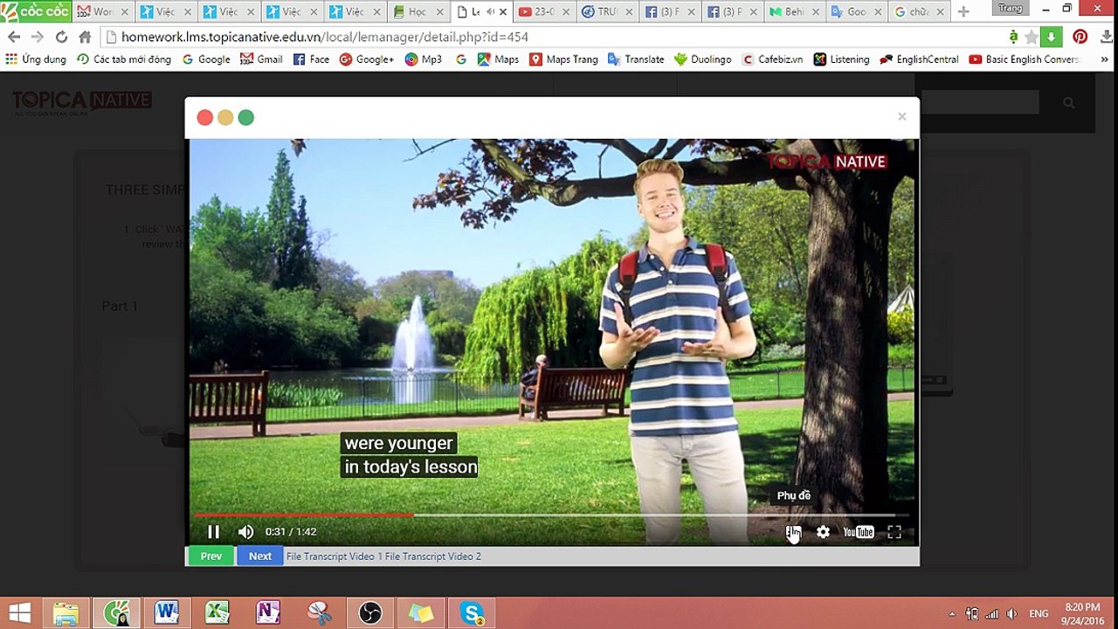
Task: Switch to the Behi tab
Action: [x=794, y=12]
